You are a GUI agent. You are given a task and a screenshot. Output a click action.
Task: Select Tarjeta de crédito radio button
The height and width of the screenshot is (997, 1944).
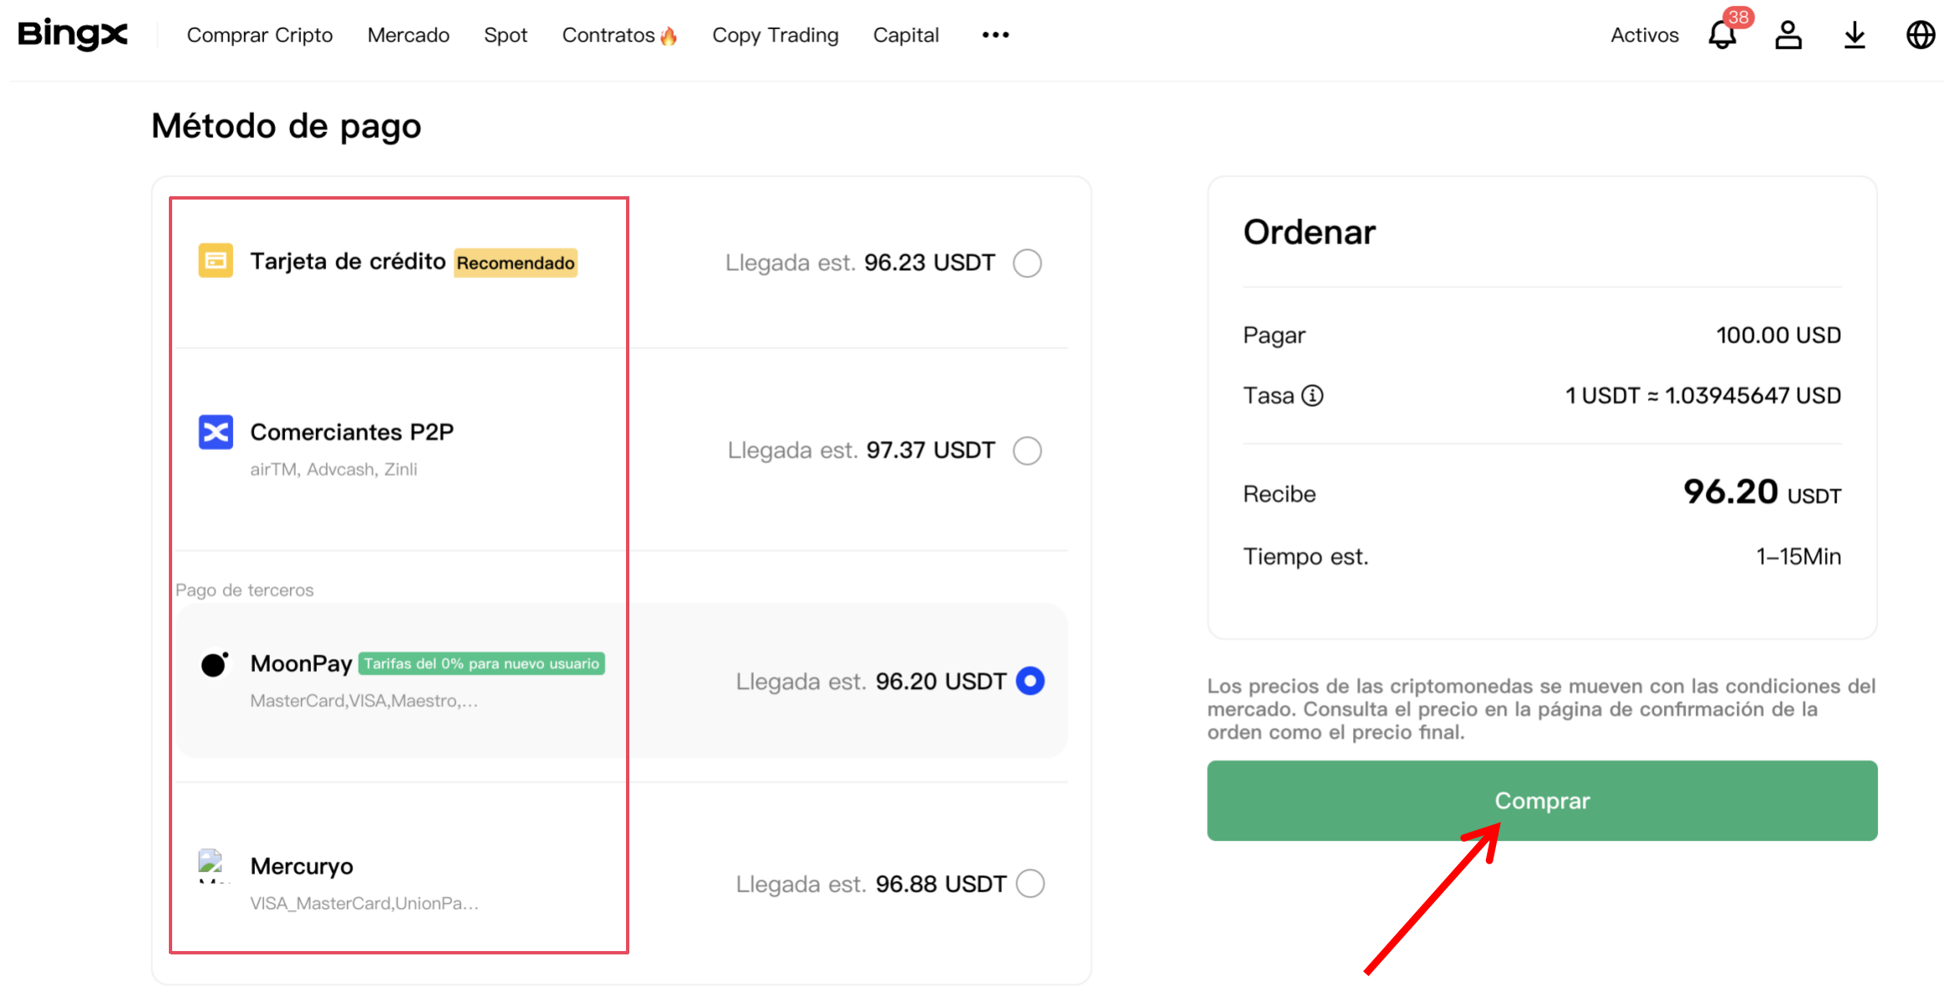1027,263
